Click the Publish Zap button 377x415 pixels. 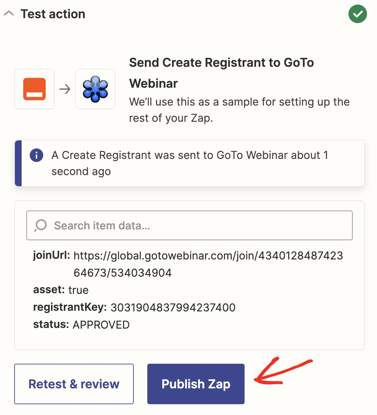pyautogui.click(x=196, y=384)
